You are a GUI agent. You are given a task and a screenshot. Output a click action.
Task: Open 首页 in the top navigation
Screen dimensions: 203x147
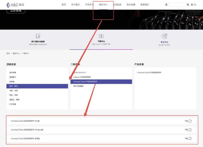(64, 5)
